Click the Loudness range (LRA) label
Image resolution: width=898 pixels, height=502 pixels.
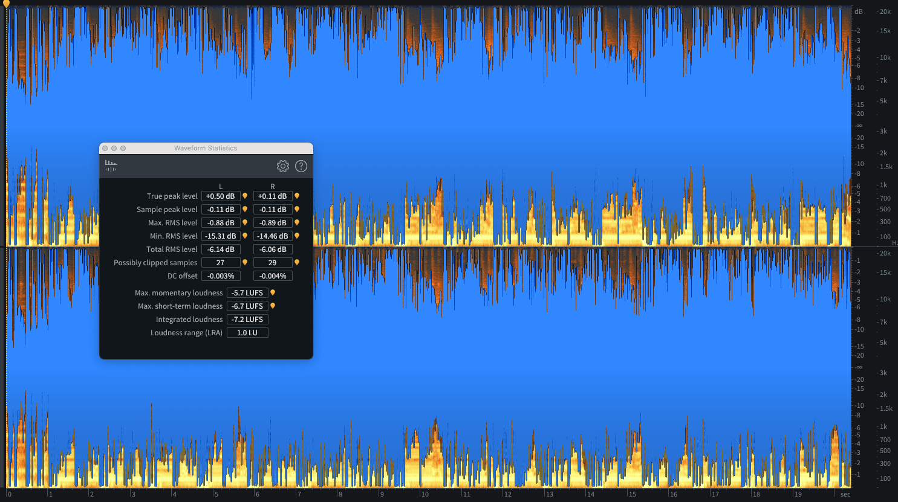click(x=186, y=333)
